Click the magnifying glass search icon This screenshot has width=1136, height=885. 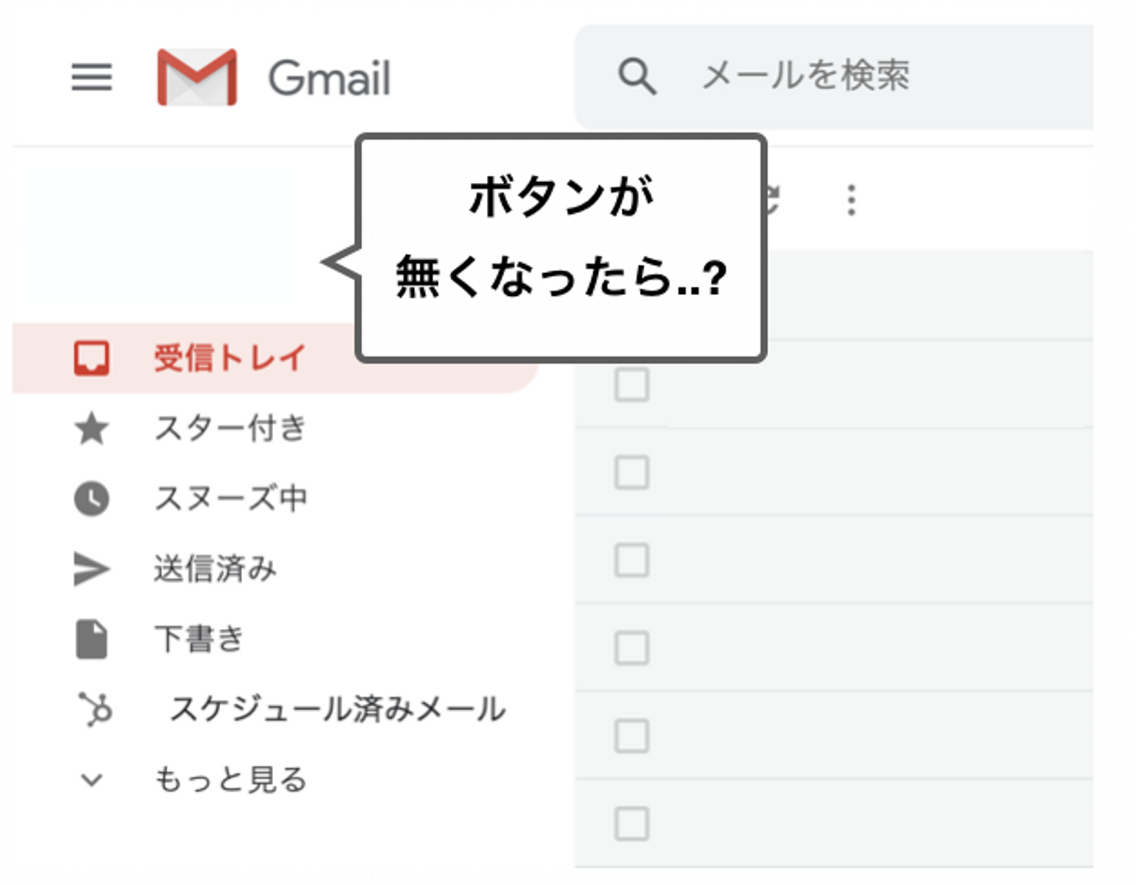(637, 77)
